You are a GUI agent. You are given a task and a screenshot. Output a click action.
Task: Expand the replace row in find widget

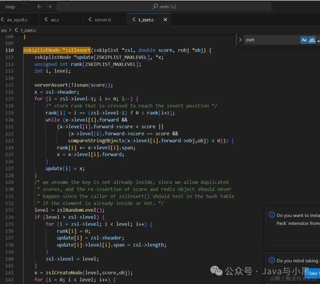[240, 40]
